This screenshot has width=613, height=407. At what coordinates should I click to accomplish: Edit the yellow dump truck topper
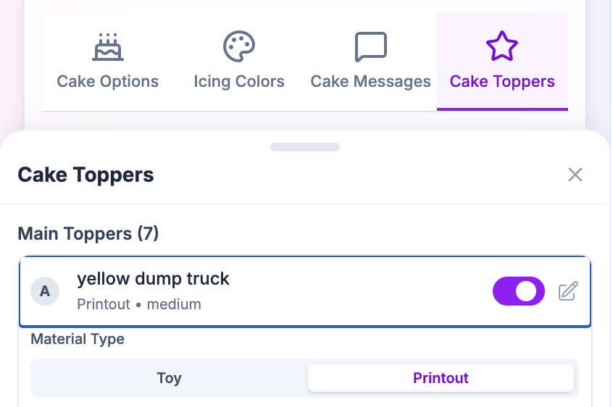[x=568, y=291]
